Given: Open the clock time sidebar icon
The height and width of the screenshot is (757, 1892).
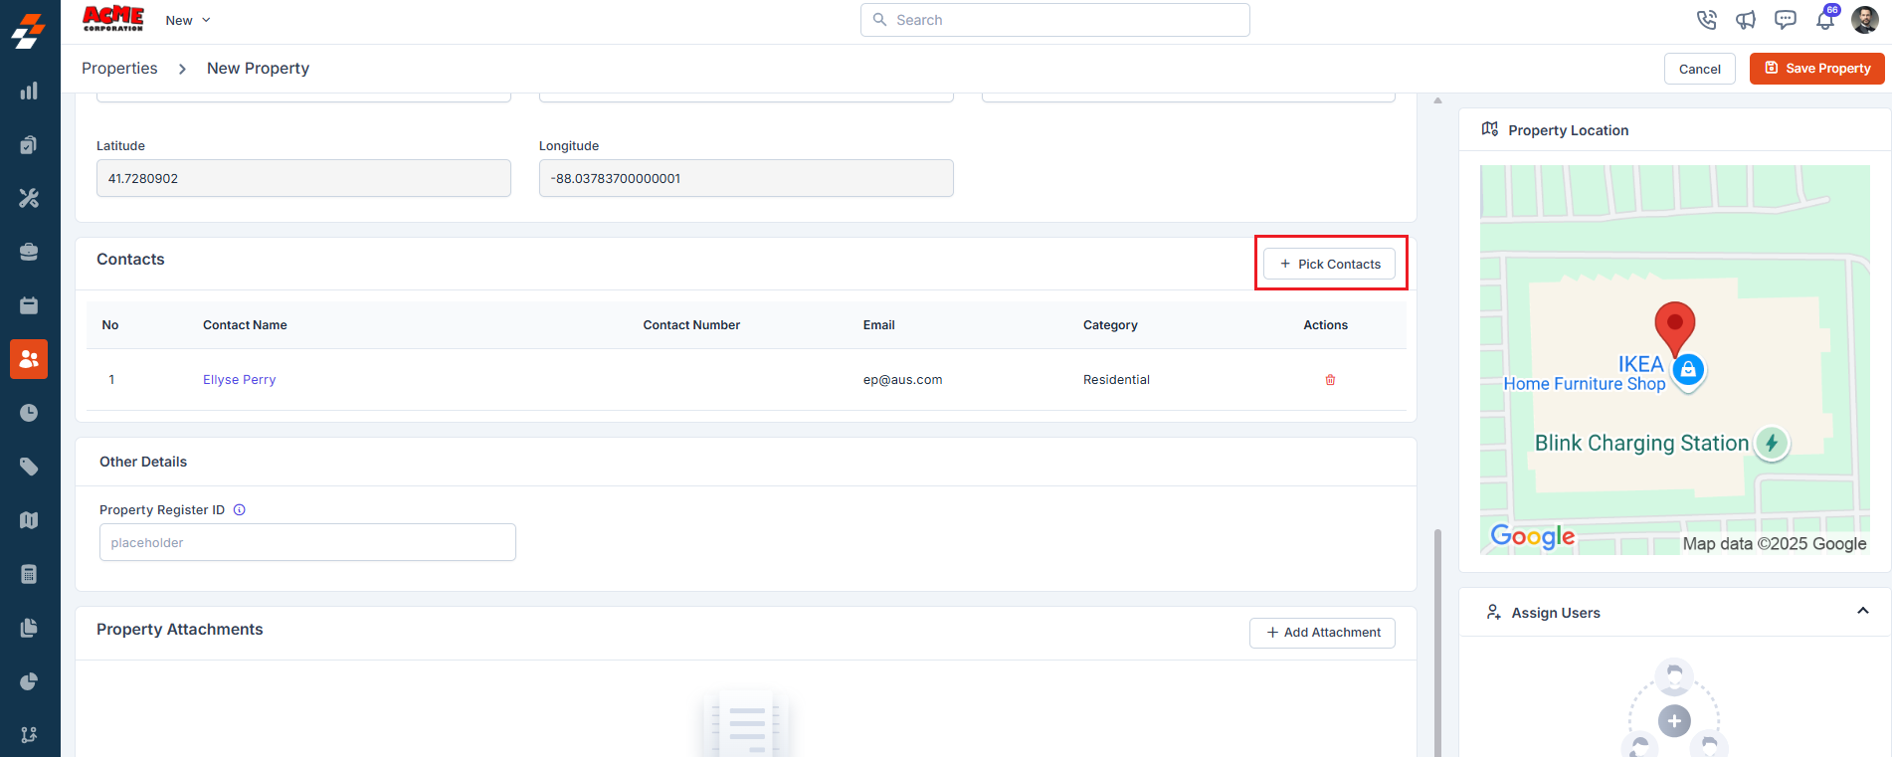Looking at the screenshot, I should 29,413.
